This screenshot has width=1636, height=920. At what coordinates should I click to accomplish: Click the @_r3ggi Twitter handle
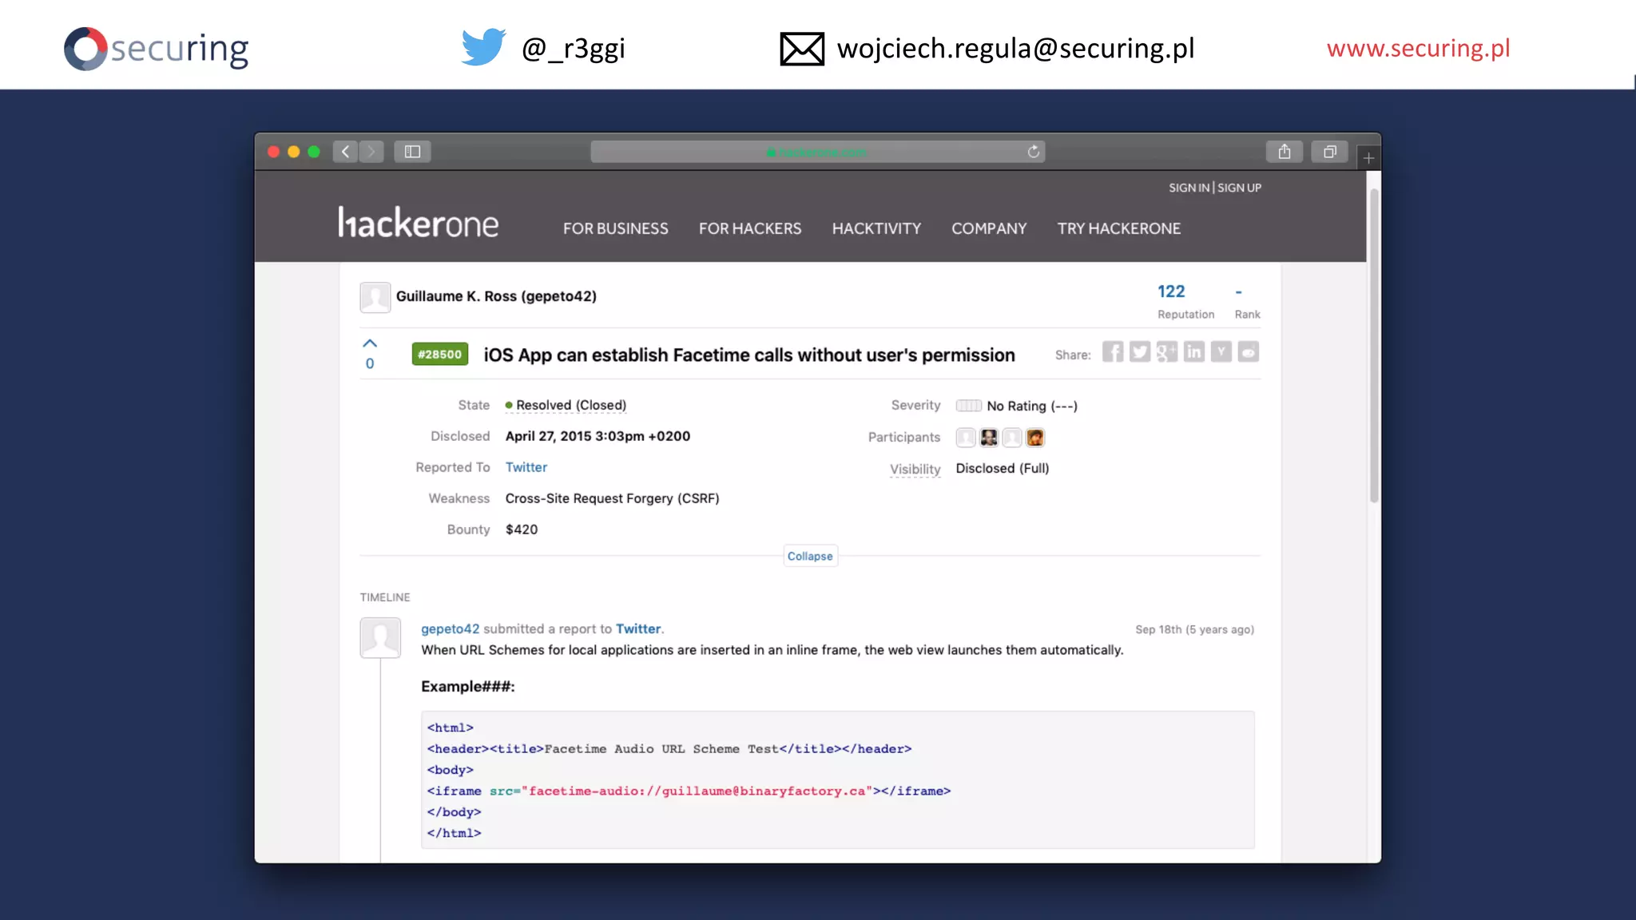click(x=573, y=49)
